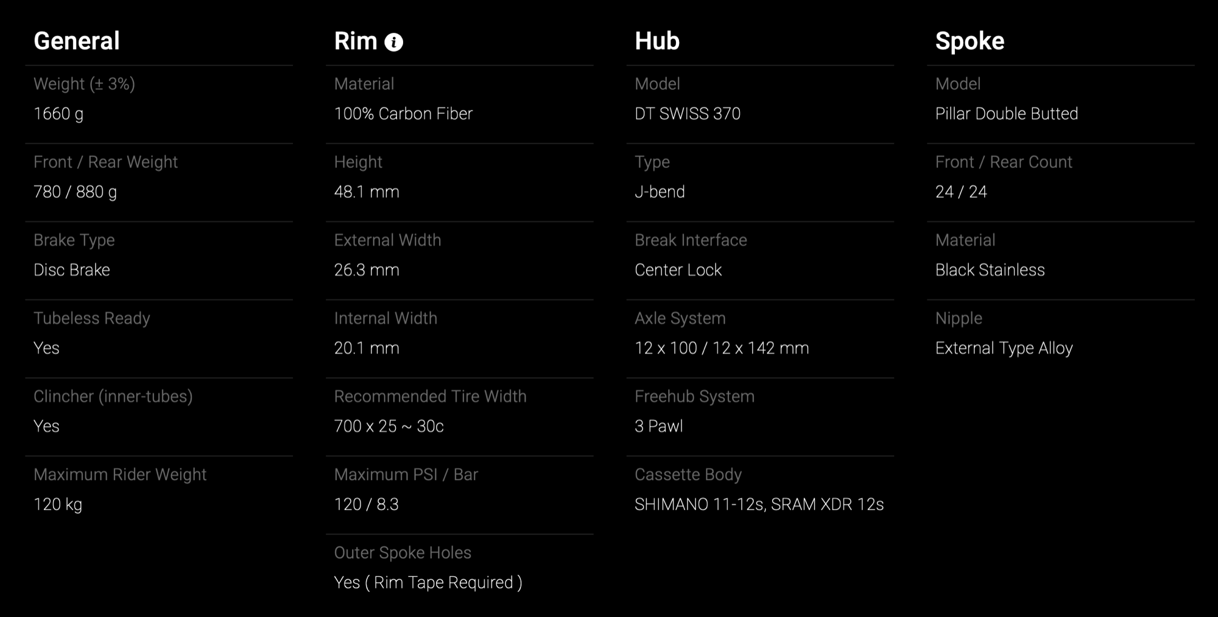Click the Maximum Rider Weight label
This screenshot has width=1218, height=617.
[x=120, y=475]
